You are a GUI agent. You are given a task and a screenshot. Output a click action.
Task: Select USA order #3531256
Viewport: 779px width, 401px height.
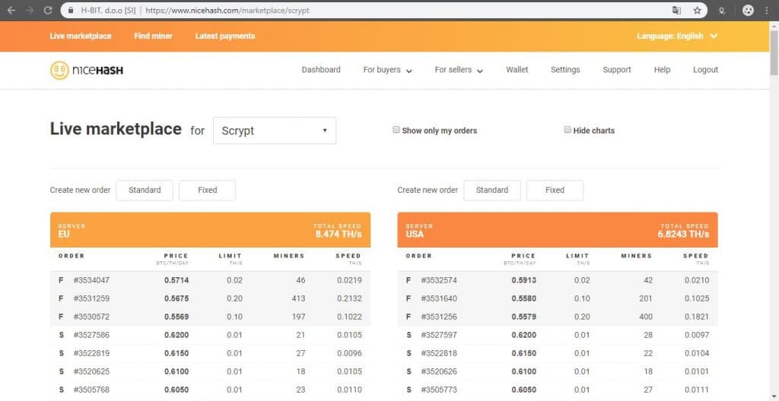(x=558, y=317)
